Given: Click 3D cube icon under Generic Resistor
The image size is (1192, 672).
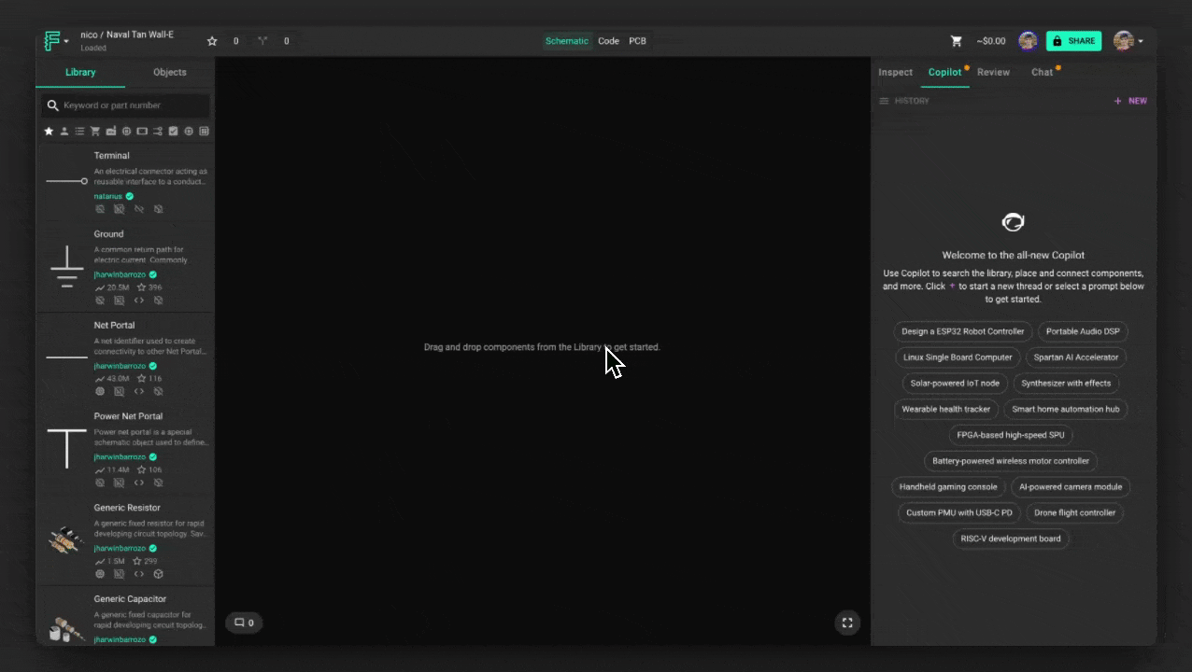Looking at the screenshot, I should click(158, 574).
